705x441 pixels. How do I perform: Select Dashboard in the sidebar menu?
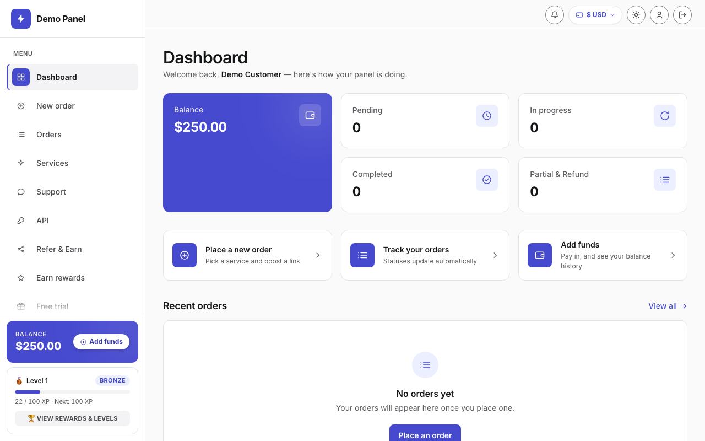pos(73,77)
